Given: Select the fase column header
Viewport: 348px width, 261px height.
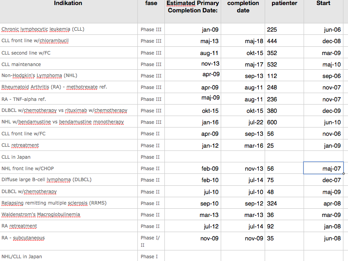Looking at the screenshot, I should 151,11.
